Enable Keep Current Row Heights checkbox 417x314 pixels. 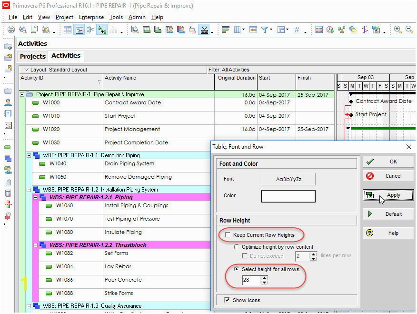(x=228, y=235)
